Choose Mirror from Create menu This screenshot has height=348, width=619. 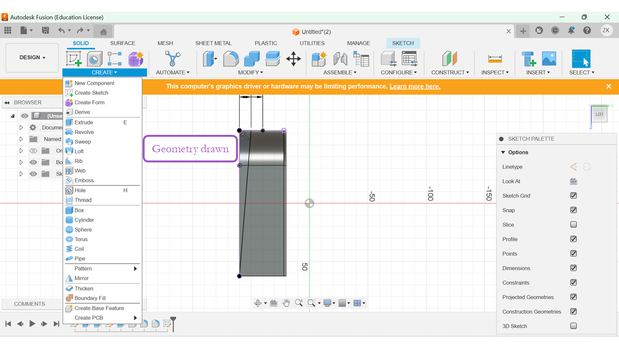(x=103, y=278)
